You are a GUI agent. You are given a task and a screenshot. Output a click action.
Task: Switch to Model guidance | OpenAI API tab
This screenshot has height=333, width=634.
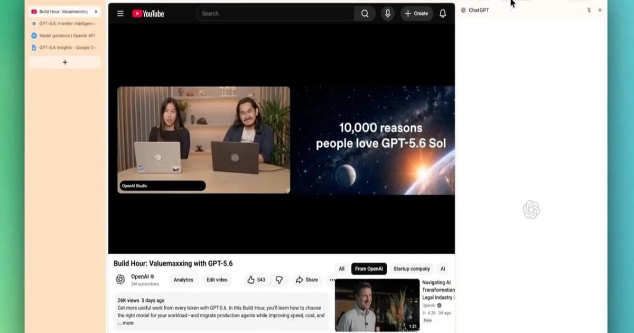[x=64, y=36]
